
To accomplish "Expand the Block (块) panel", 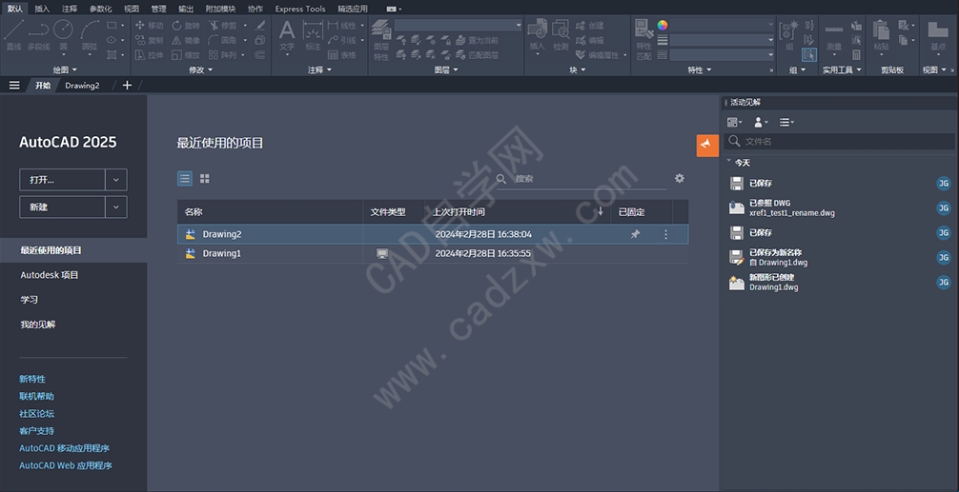I will tap(578, 70).
